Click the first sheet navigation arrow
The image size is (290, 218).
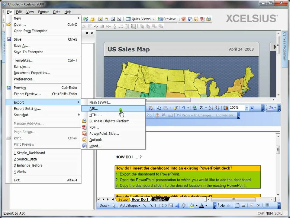coord(98,199)
